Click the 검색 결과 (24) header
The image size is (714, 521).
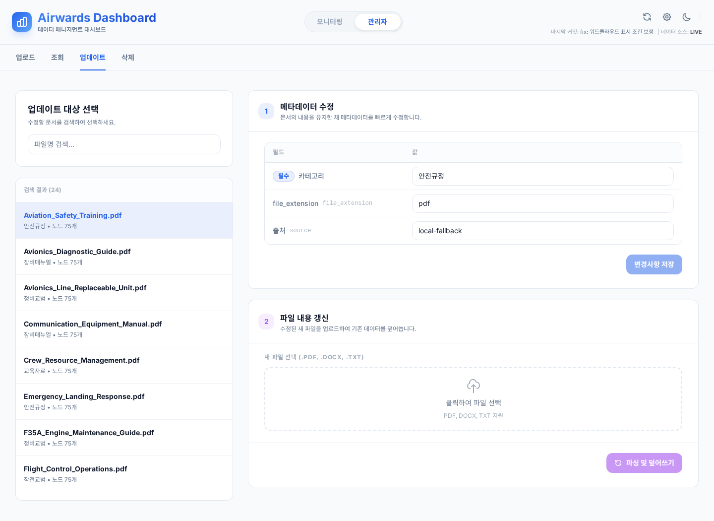[43, 190]
